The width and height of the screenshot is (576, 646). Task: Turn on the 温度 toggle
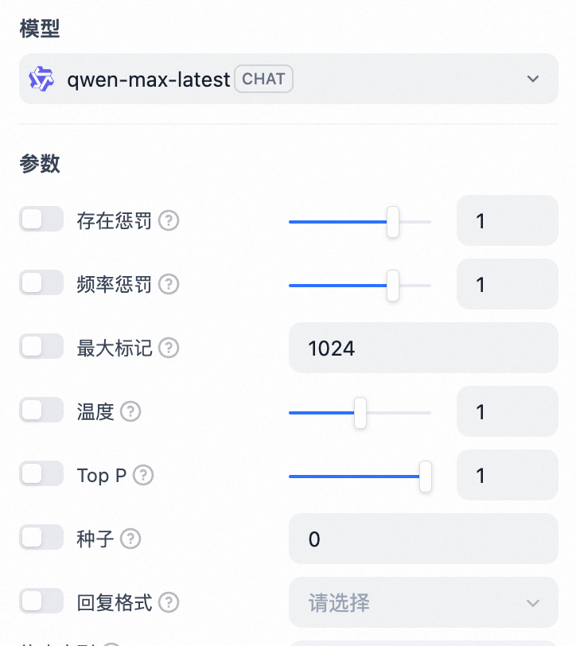pyautogui.click(x=41, y=410)
